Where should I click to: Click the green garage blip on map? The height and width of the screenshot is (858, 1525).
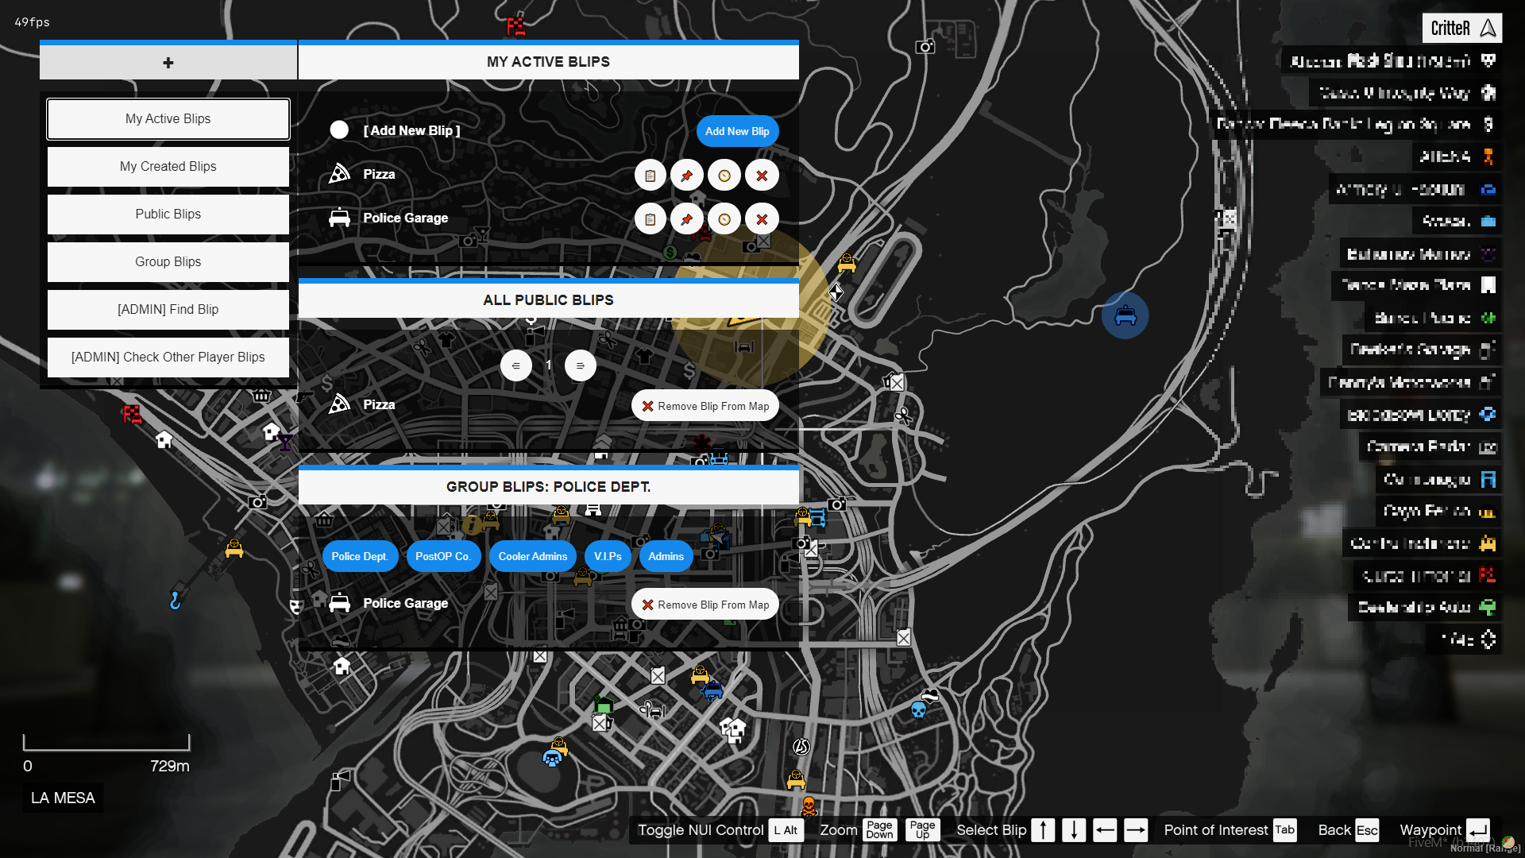point(604,705)
